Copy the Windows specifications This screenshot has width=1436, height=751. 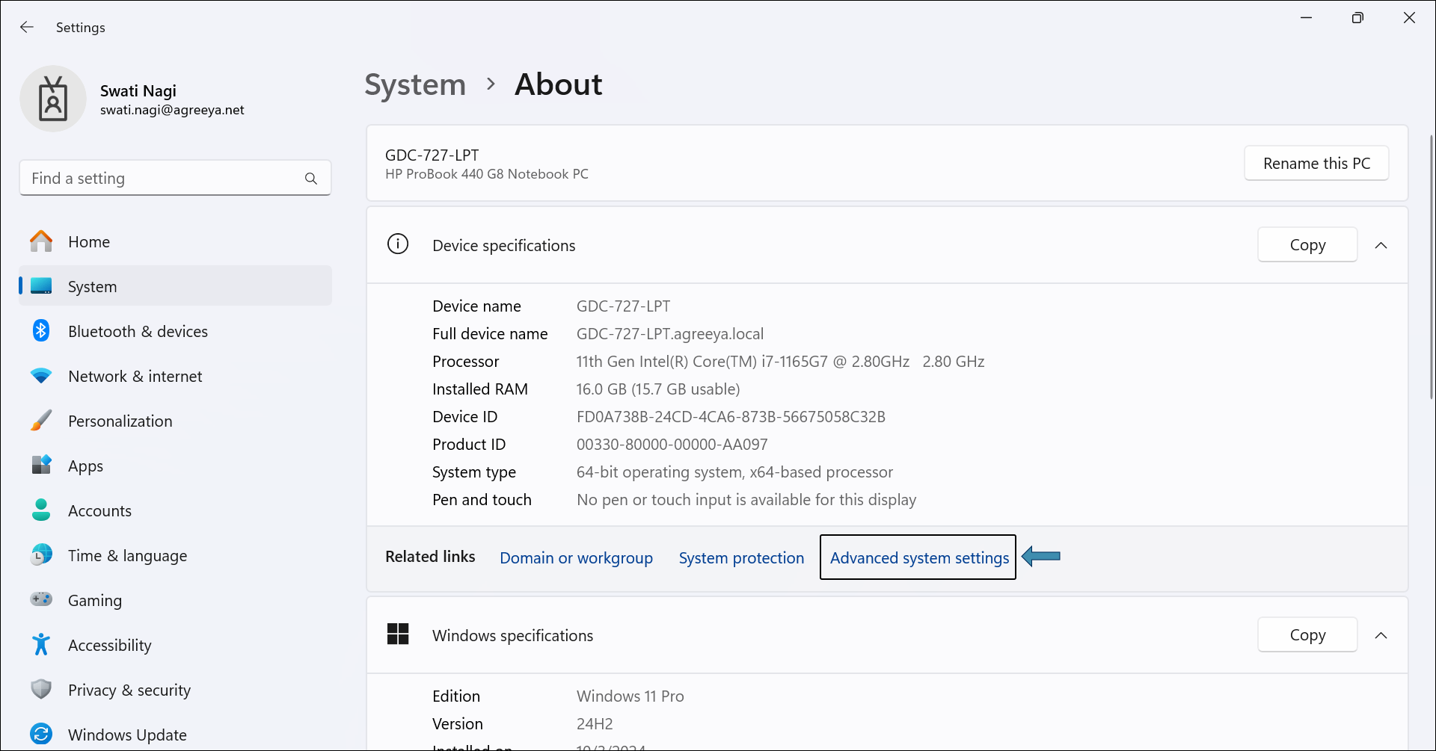pyautogui.click(x=1307, y=634)
